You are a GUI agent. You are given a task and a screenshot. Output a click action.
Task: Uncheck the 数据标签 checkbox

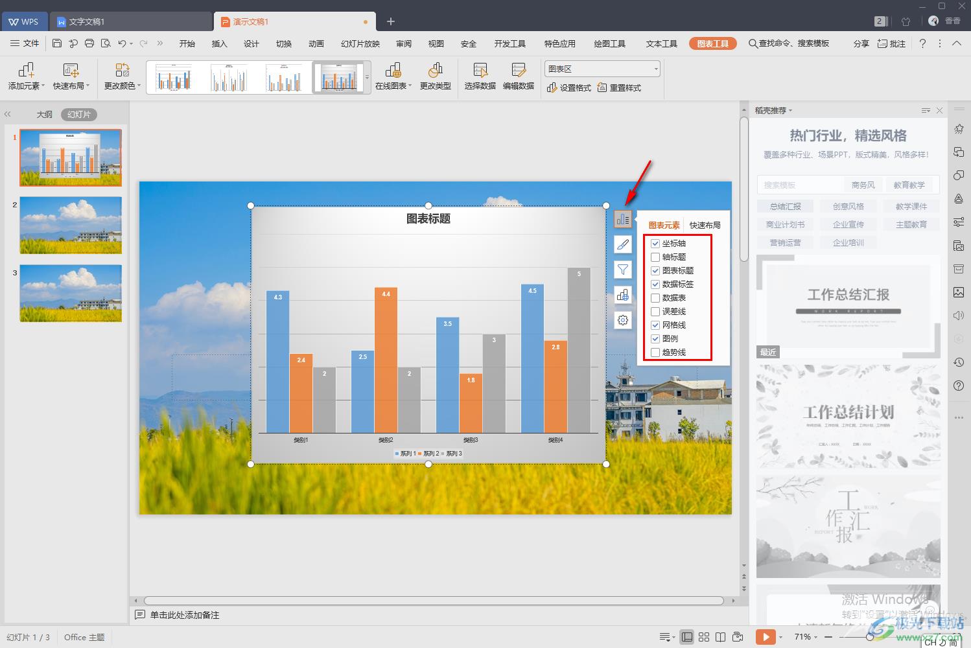point(655,284)
